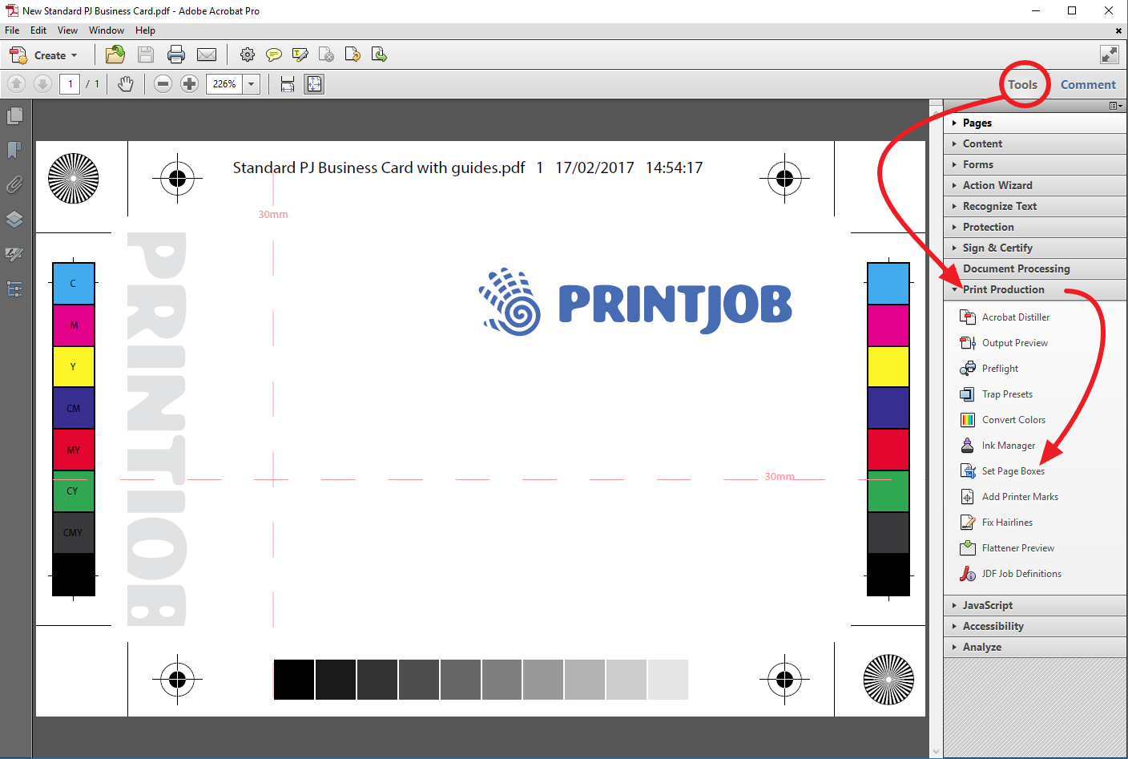Open tools pane options menu icon
1128x759 pixels.
point(1115,106)
